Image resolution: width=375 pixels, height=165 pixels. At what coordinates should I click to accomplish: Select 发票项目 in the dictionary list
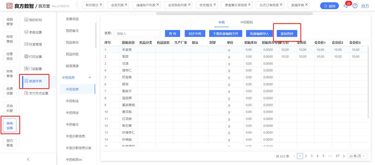[72, 19]
